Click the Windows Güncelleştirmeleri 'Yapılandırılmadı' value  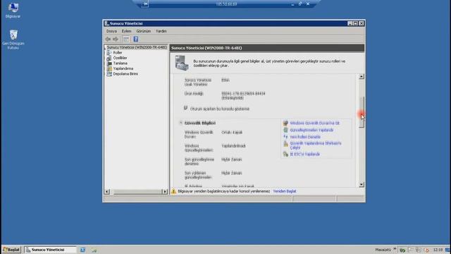pos(233,146)
